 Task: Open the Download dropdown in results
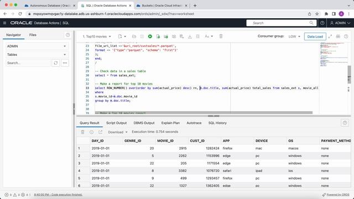coord(118,132)
